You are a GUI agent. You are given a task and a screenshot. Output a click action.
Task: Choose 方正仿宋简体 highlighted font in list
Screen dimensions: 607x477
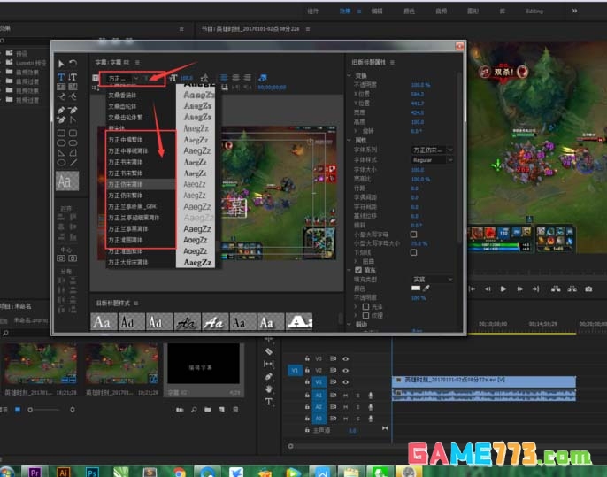[140, 184]
